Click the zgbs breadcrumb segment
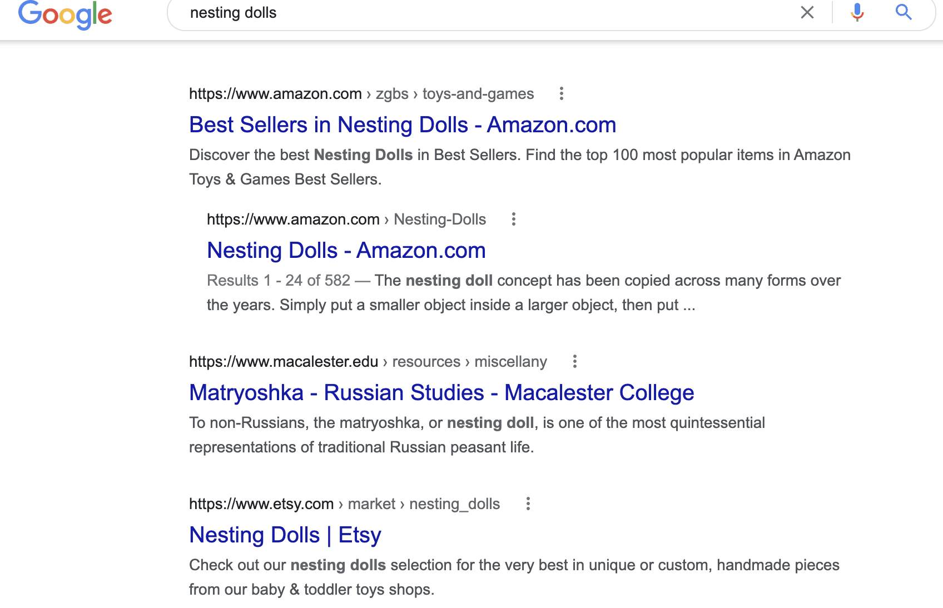This screenshot has height=608, width=943. (x=391, y=93)
